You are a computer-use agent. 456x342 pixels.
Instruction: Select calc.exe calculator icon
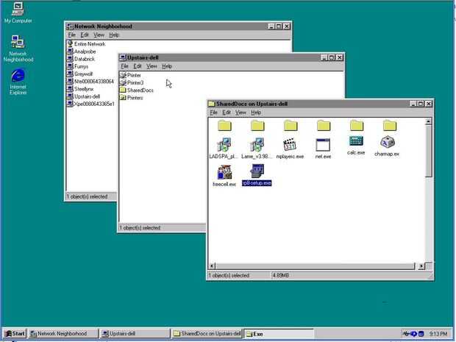[356, 146]
